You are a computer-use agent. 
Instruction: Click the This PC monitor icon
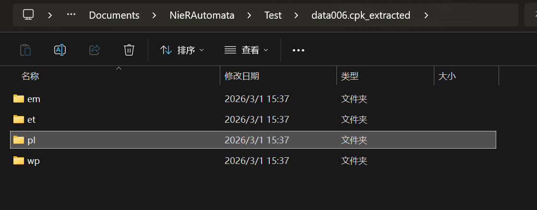point(28,15)
